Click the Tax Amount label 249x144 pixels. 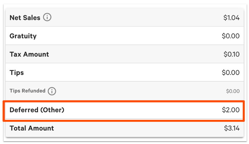point(29,54)
